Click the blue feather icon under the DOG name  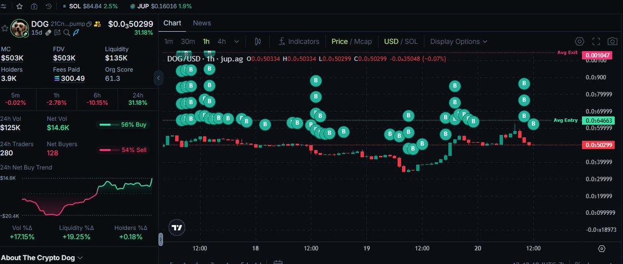pyautogui.click(x=75, y=33)
